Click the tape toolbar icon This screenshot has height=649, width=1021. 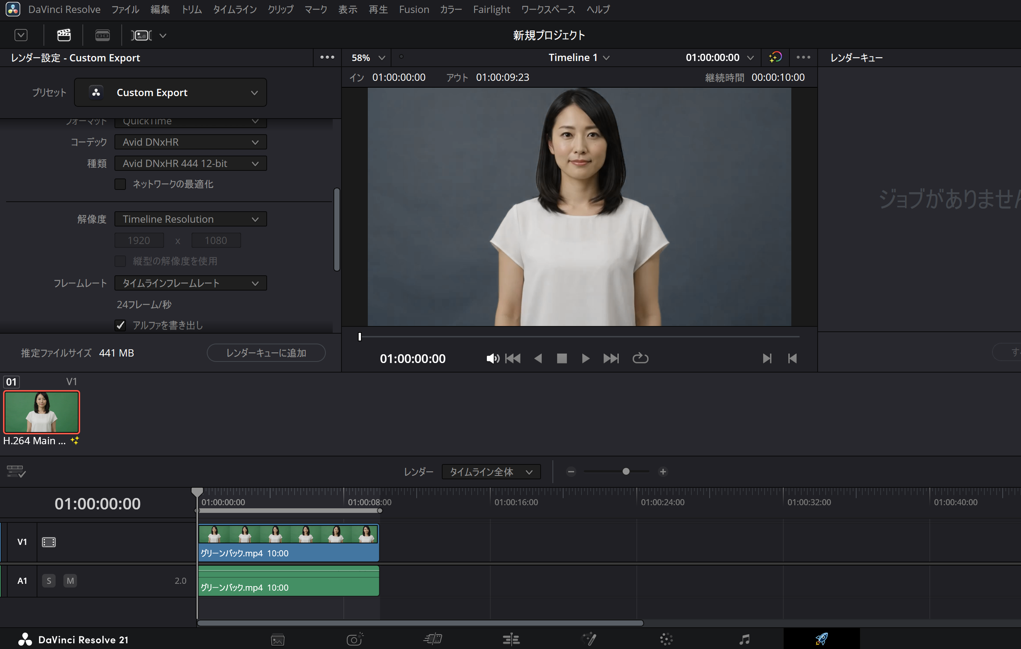pyautogui.click(x=102, y=35)
